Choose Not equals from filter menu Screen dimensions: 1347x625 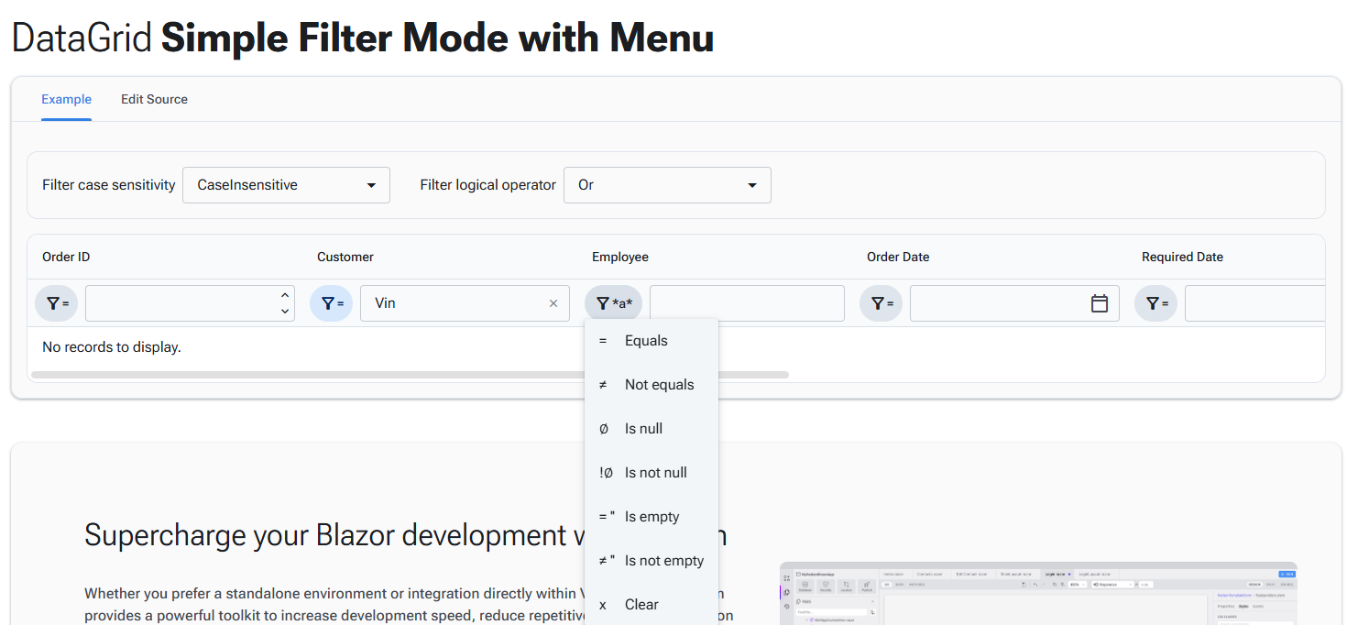tap(652, 385)
